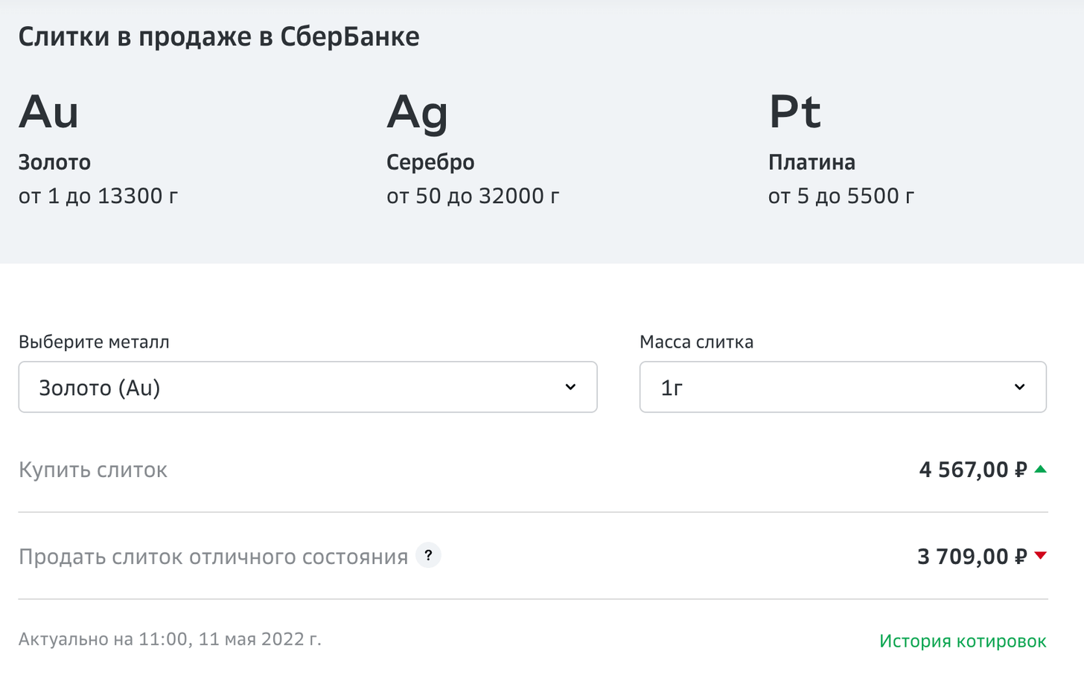1084x675 pixels.
Task: Click the chevron arrow in the metal selector
Action: 570,387
